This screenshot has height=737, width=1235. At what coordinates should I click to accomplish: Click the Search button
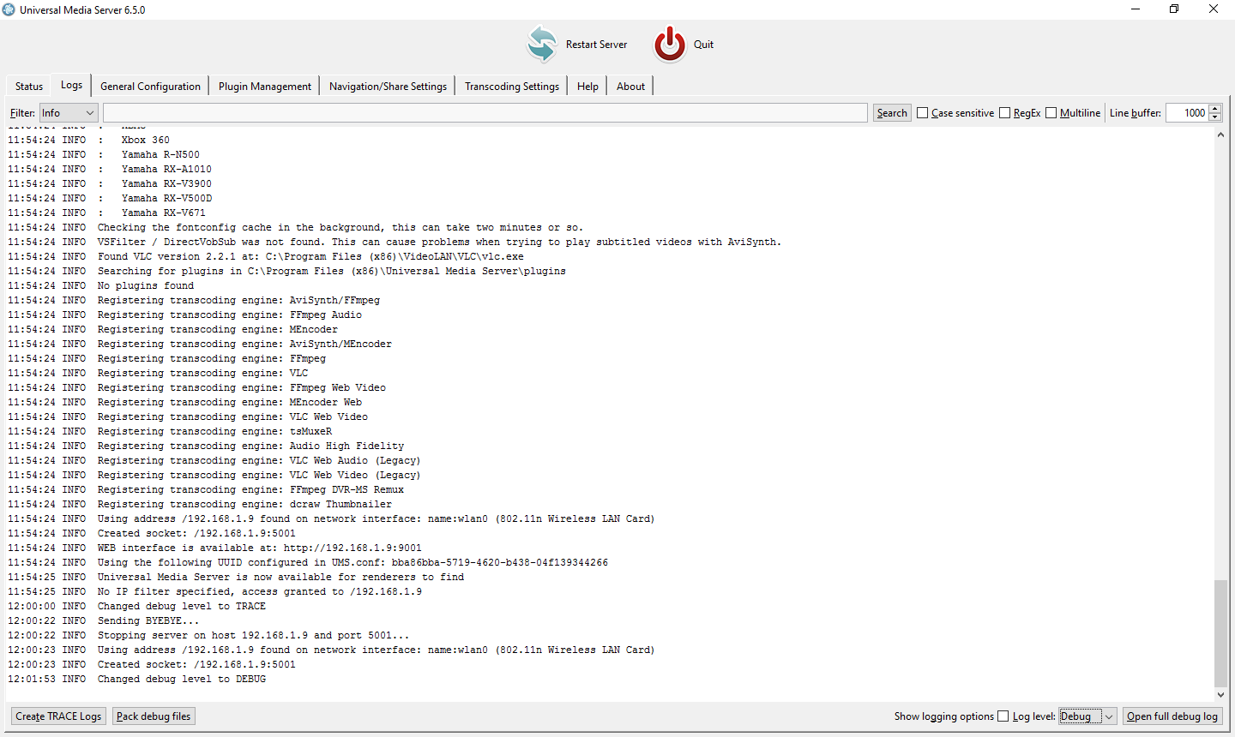892,113
